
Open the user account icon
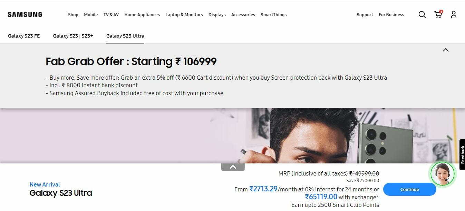click(454, 14)
